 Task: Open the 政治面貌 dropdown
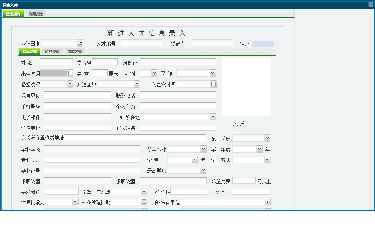coord(137,84)
